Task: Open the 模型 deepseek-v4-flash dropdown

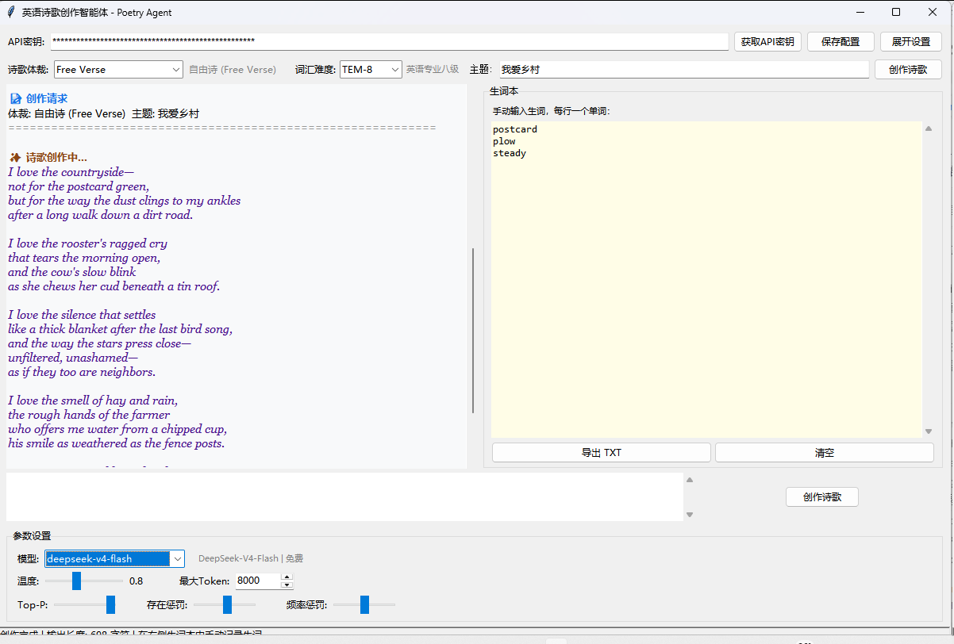Action: pyautogui.click(x=115, y=559)
